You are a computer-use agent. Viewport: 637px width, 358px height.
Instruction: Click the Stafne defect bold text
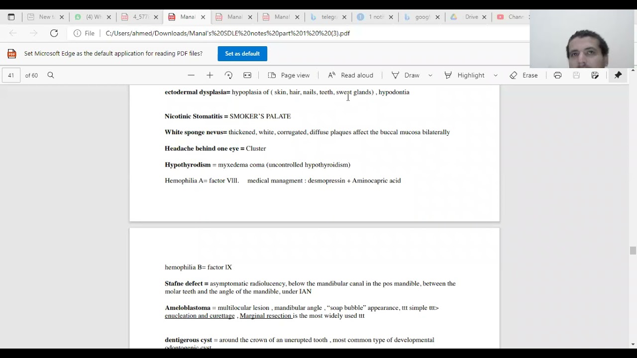[187, 283]
